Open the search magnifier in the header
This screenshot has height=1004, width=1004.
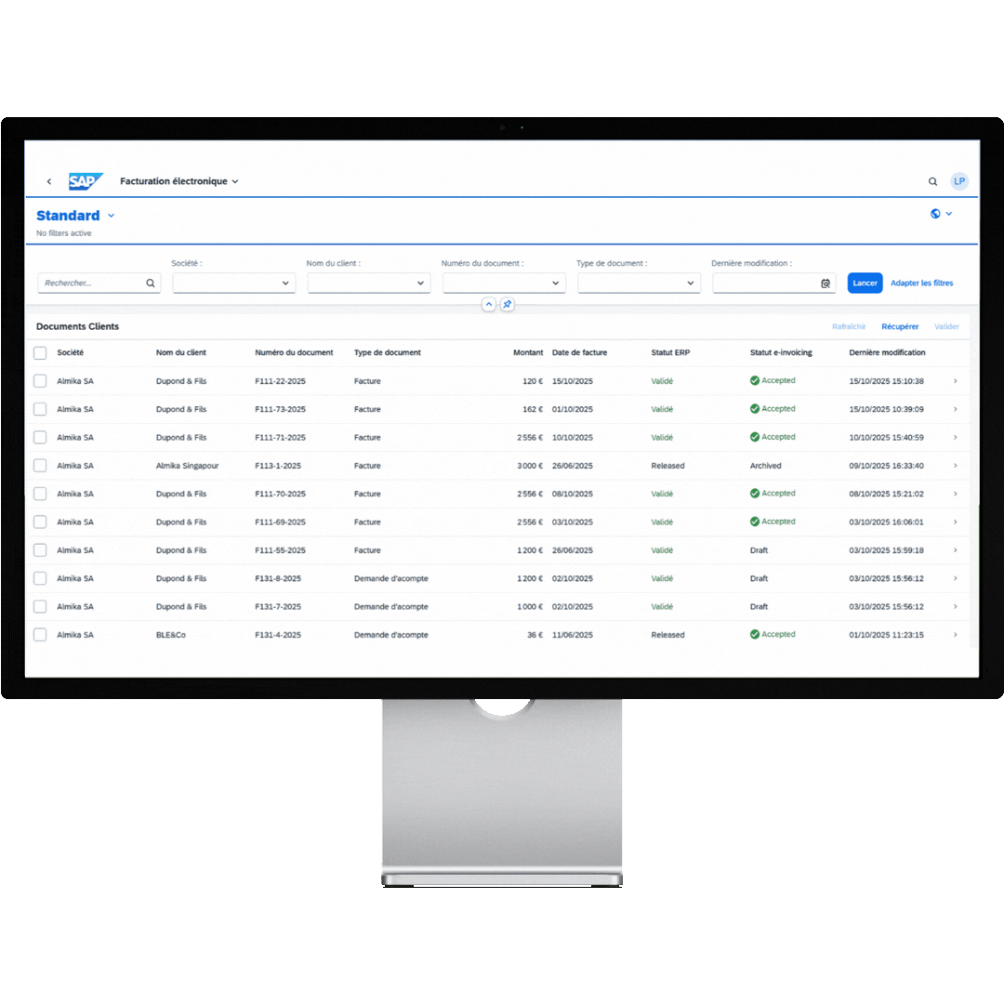(x=933, y=181)
